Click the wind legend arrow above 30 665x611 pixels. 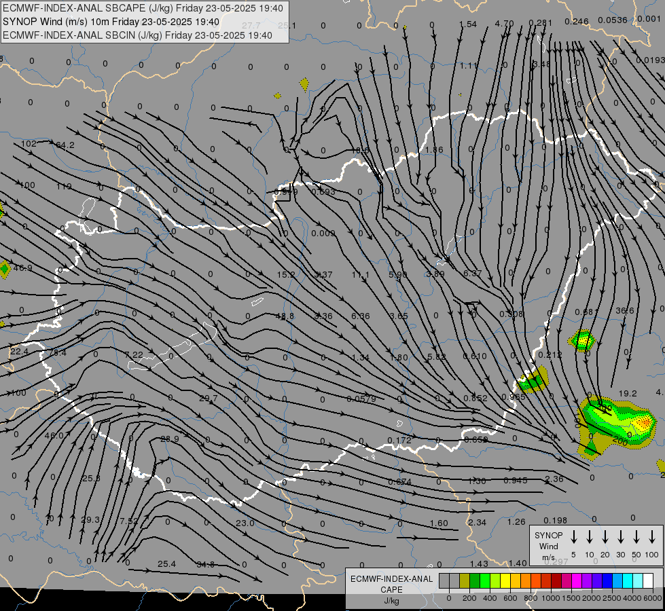(x=620, y=537)
